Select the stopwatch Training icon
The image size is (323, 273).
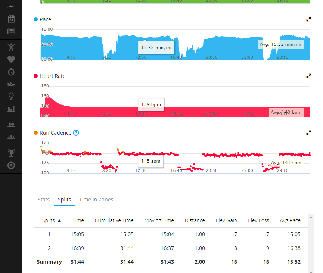coord(11,71)
